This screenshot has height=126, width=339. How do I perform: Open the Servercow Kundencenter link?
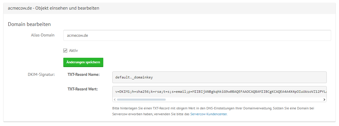(x=209, y=114)
